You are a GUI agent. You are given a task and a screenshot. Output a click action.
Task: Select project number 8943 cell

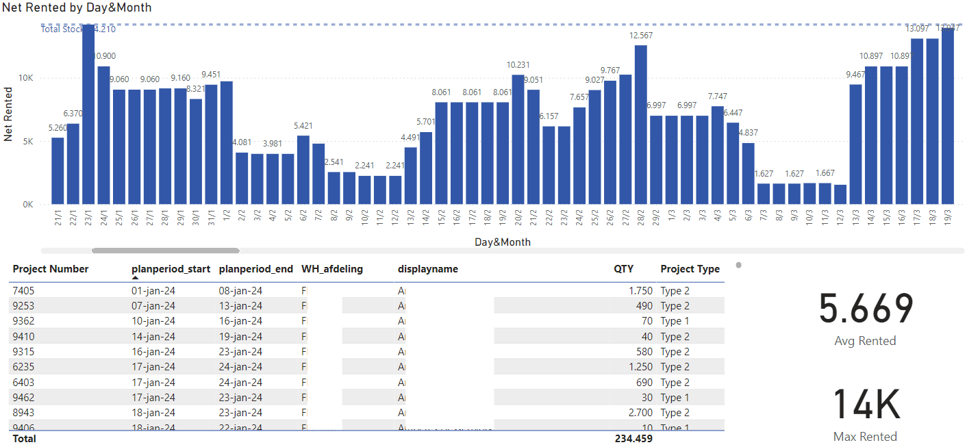coord(23,413)
